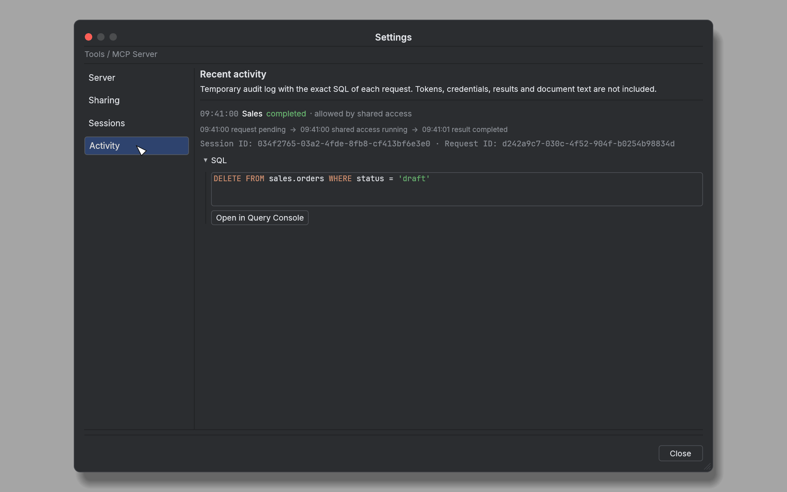Click the Session ID value text
Viewport: 787px width, 492px height.
(x=344, y=144)
